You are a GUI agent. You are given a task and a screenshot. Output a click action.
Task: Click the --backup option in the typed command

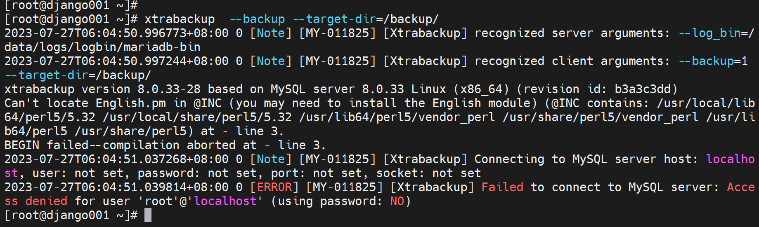(x=257, y=19)
